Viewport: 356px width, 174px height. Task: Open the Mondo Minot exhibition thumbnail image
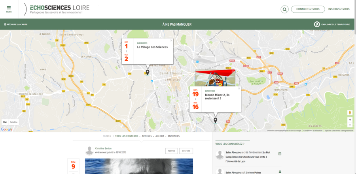(215, 78)
